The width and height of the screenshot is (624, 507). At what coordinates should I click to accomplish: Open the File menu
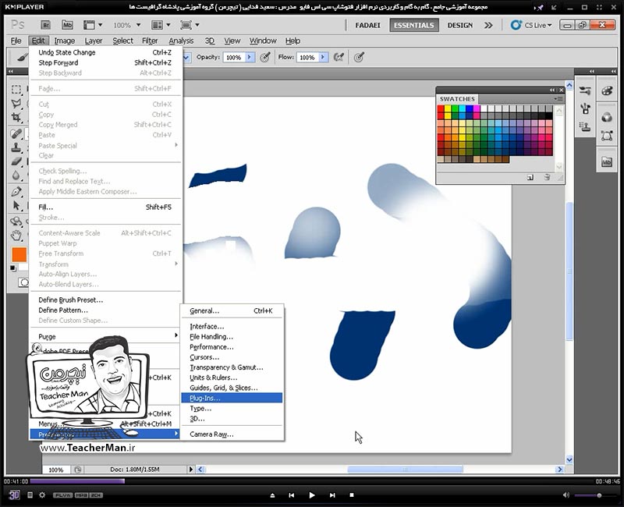[x=16, y=41]
